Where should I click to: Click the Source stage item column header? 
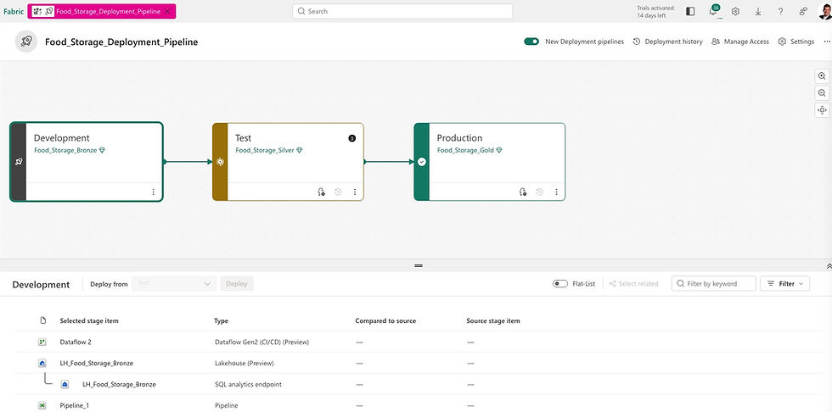tap(493, 321)
